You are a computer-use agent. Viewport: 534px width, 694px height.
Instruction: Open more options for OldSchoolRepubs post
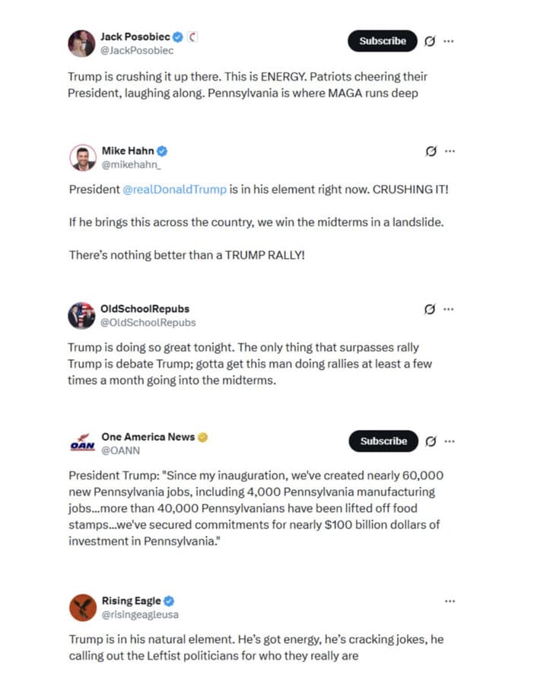pos(449,310)
